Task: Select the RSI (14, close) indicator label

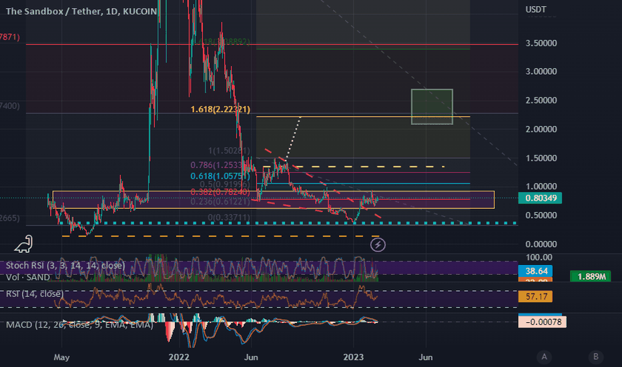Action: [x=35, y=294]
